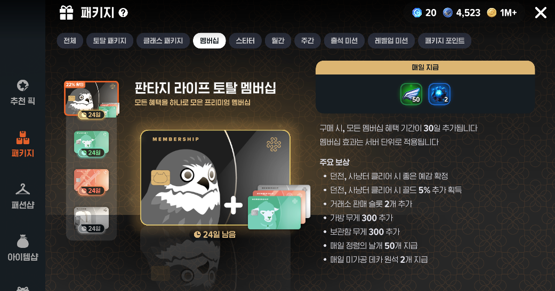Screen dimensions: 555x291
Task: Select the orange membership card thumbnail
Action: coord(91,181)
